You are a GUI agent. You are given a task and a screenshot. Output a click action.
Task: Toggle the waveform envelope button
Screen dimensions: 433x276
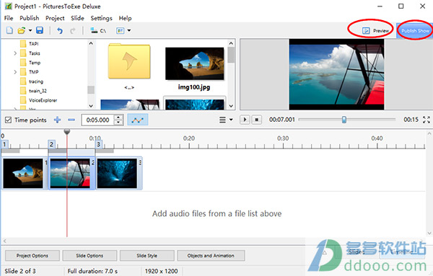pyautogui.click(x=138, y=120)
